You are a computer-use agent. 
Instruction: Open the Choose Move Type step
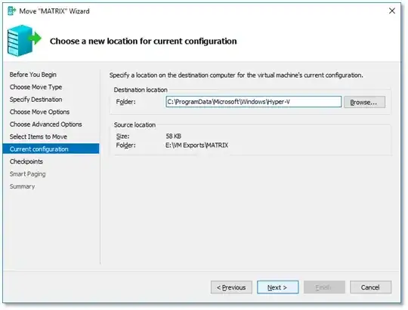click(36, 87)
